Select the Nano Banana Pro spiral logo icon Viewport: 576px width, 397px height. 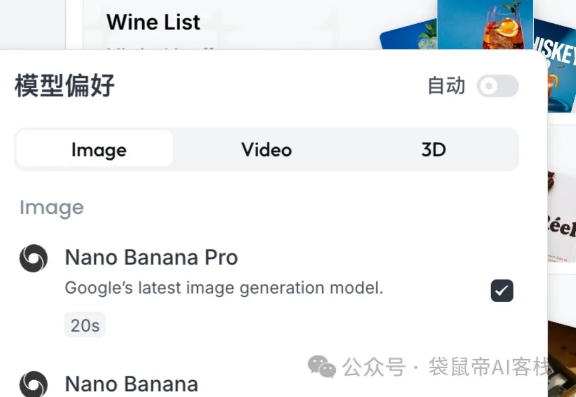coord(33,258)
